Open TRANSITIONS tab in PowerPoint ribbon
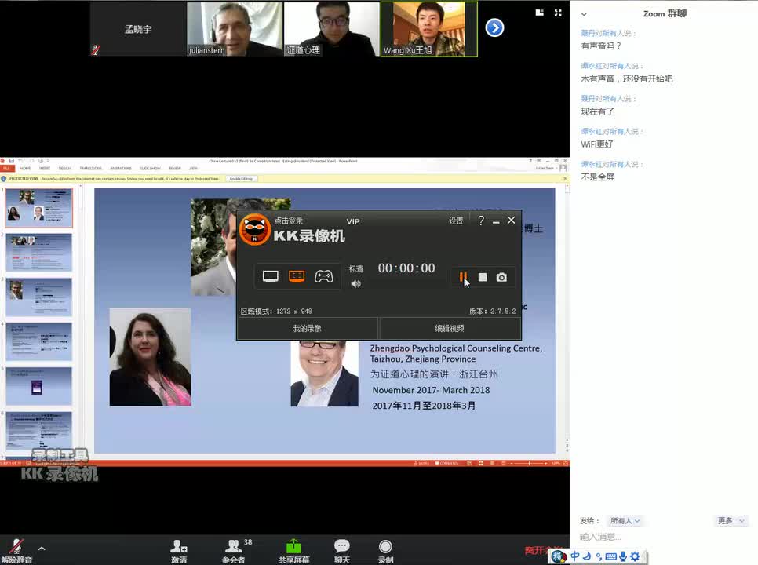Viewport: 758px width, 565px height. point(91,168)
